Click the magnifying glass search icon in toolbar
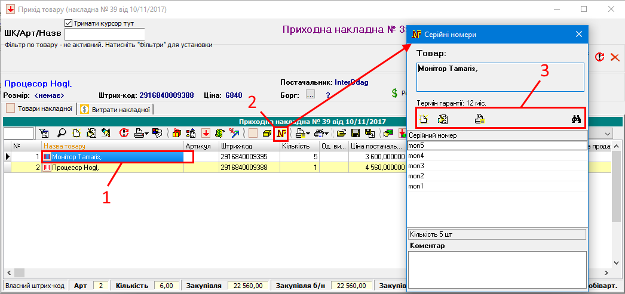This screenshot has width=625, height=294. [62, 134]
